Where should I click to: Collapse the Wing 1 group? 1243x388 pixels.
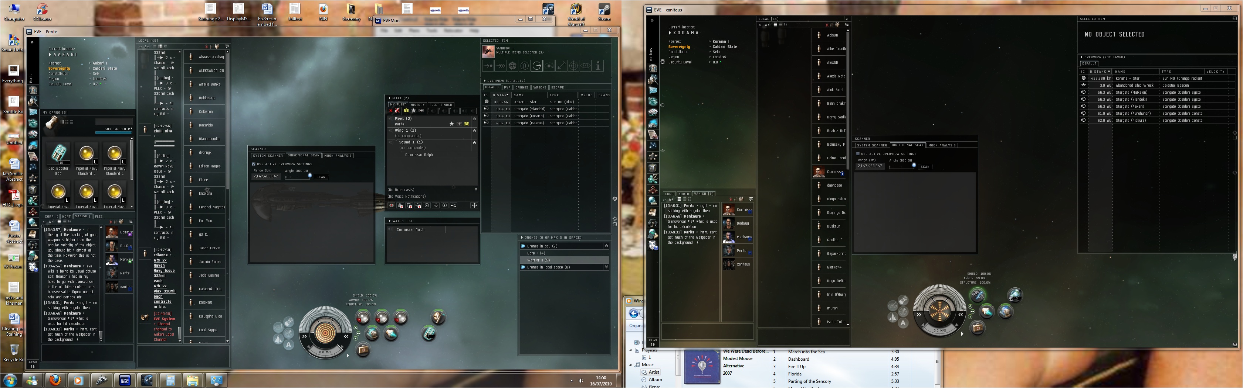(x=474, y=131)
